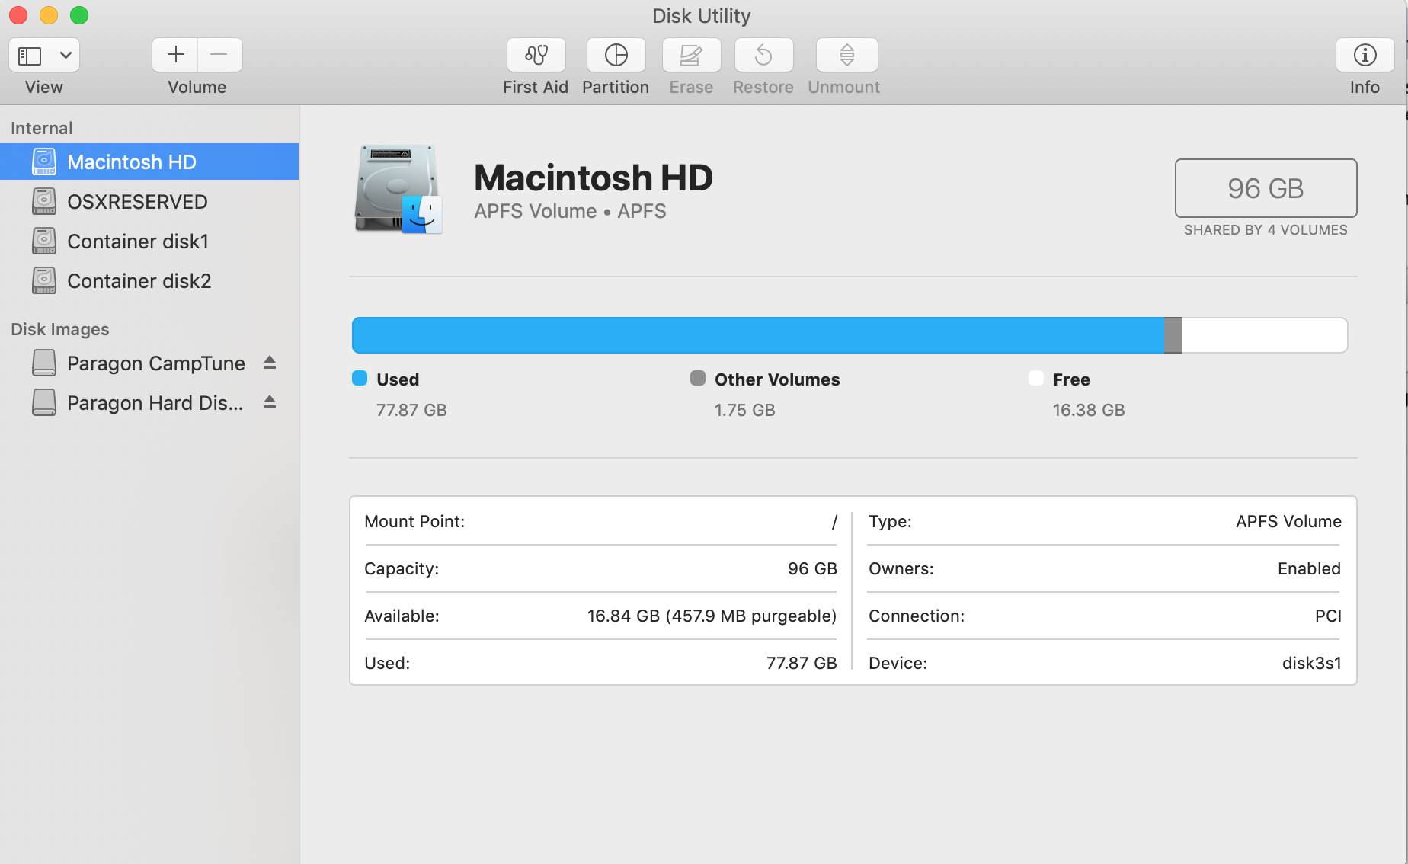Click the Restore arrow icon

pos(763,55)
